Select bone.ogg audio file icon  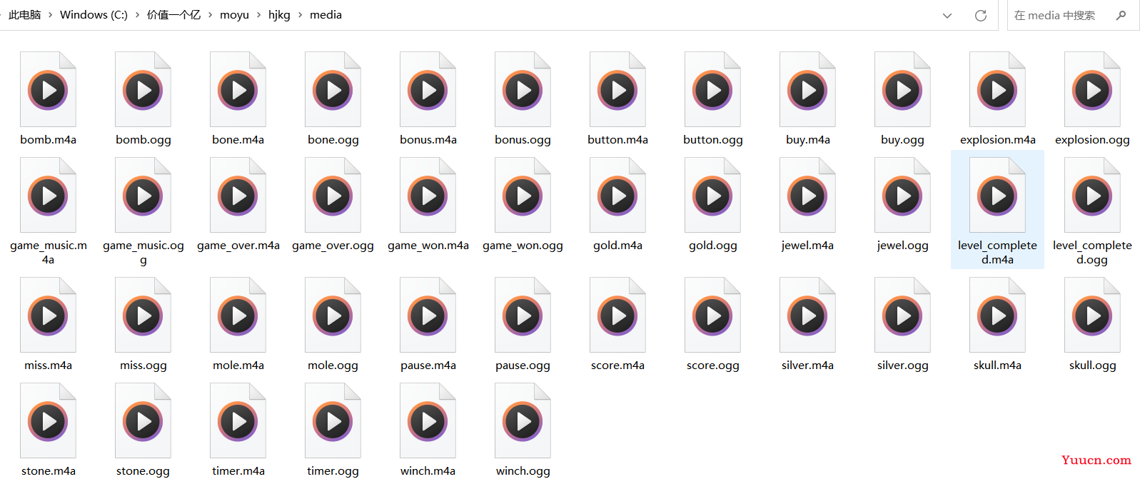tap(333, 89)
